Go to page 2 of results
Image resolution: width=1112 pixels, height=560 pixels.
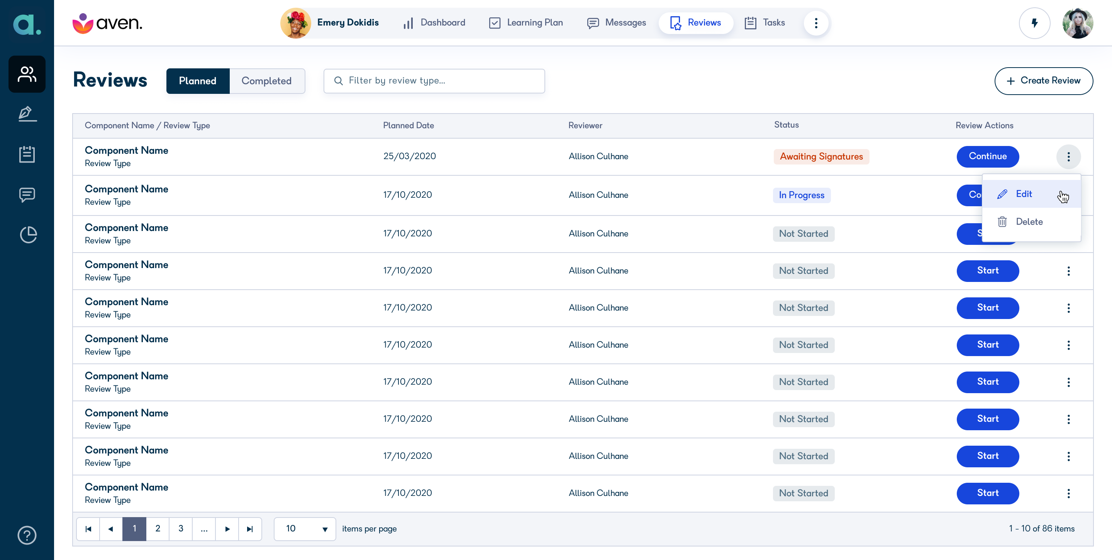[x=158, y=528]
